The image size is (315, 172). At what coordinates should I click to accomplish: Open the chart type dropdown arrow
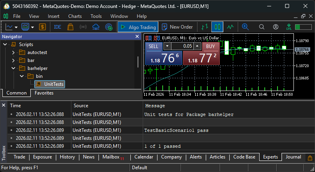(x=32, y=27)
